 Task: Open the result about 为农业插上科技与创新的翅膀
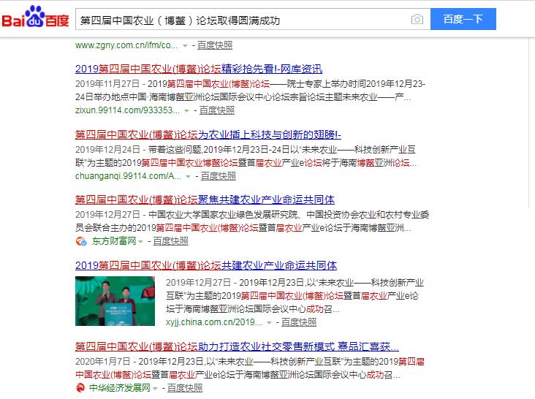[208, 134]
